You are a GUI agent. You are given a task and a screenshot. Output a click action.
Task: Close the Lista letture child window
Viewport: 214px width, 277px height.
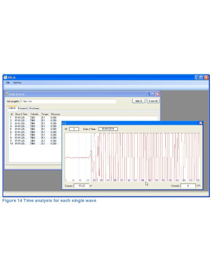point(157,94)
